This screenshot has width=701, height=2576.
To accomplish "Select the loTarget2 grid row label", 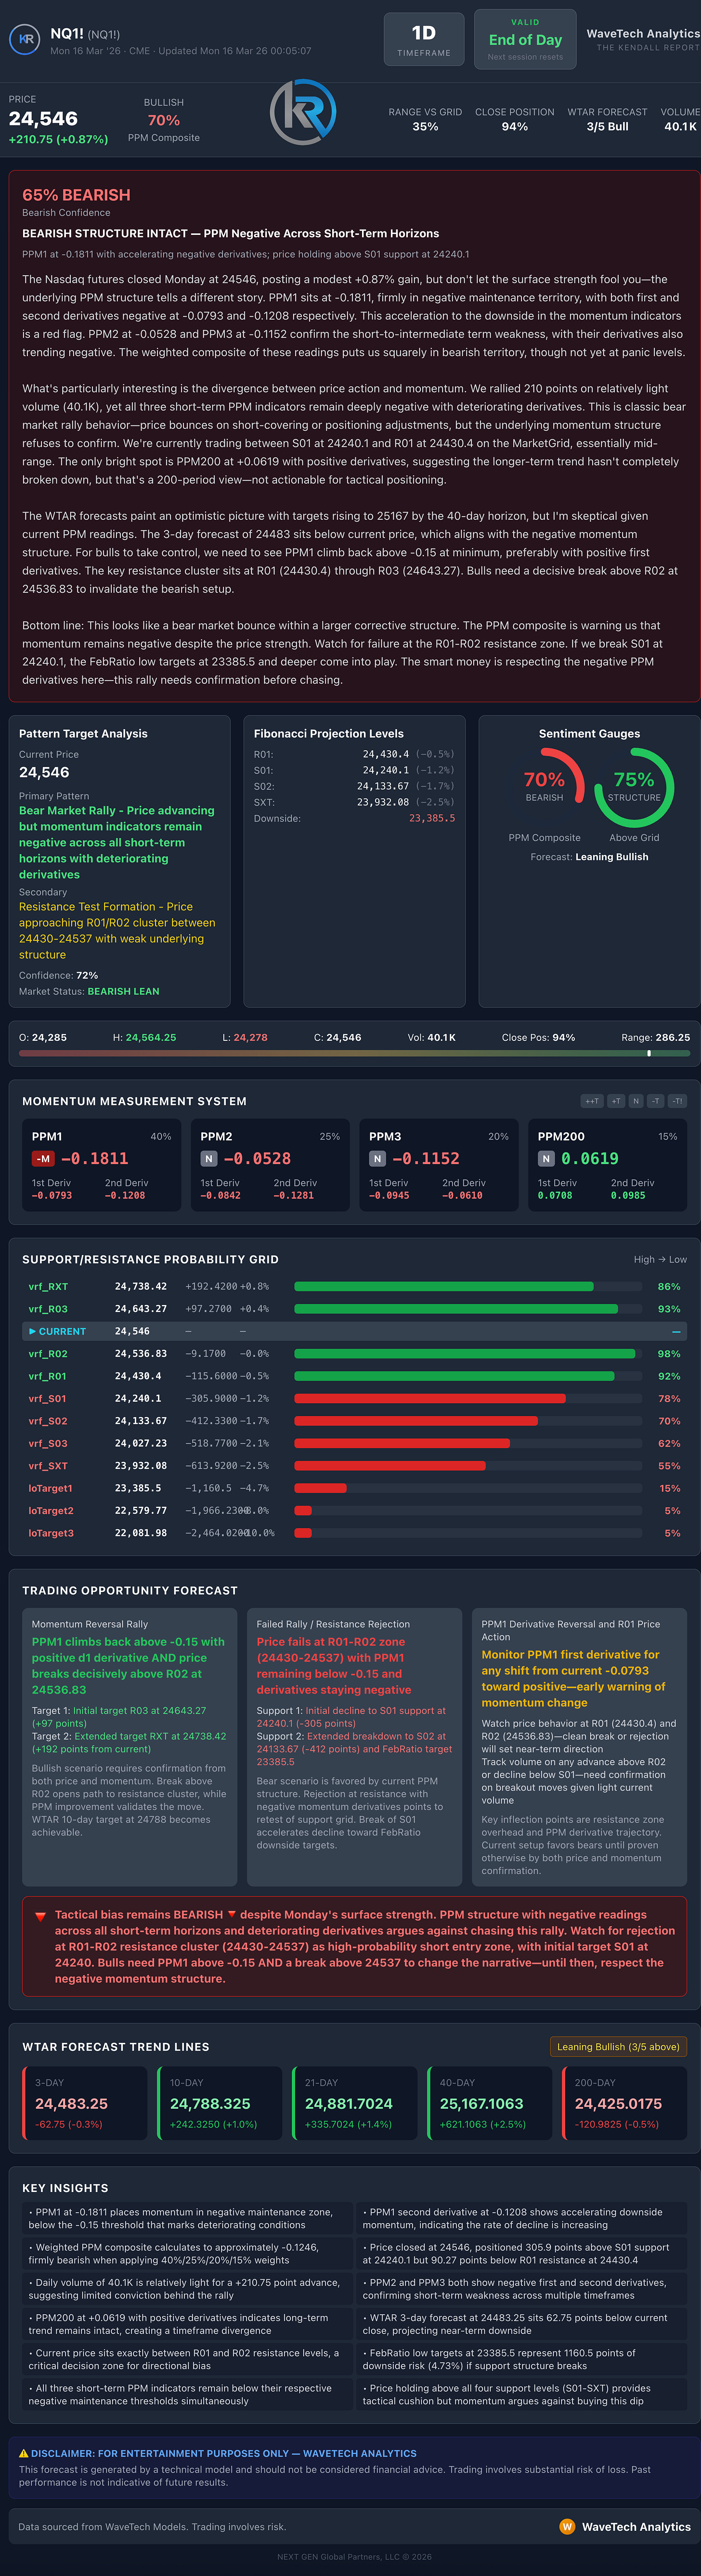I will [51, 1511].
